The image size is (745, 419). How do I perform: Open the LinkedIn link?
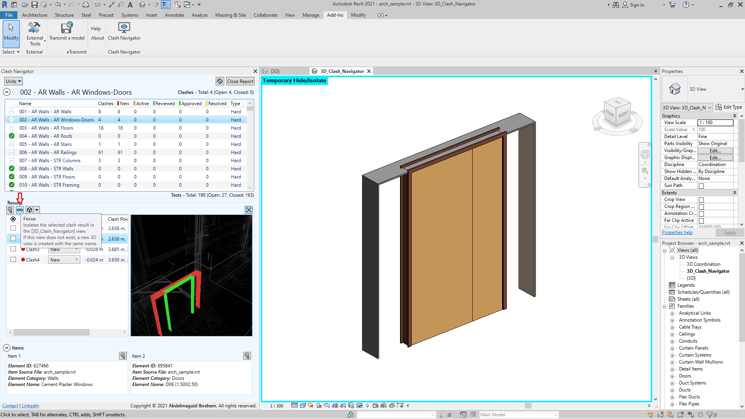(30, 406)
